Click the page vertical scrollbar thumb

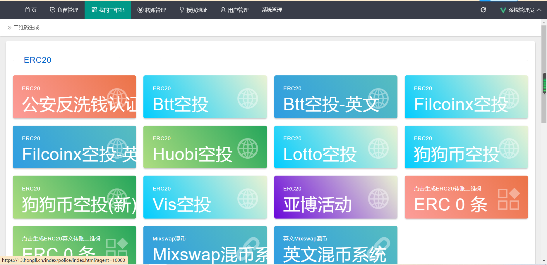pos(544,74)
